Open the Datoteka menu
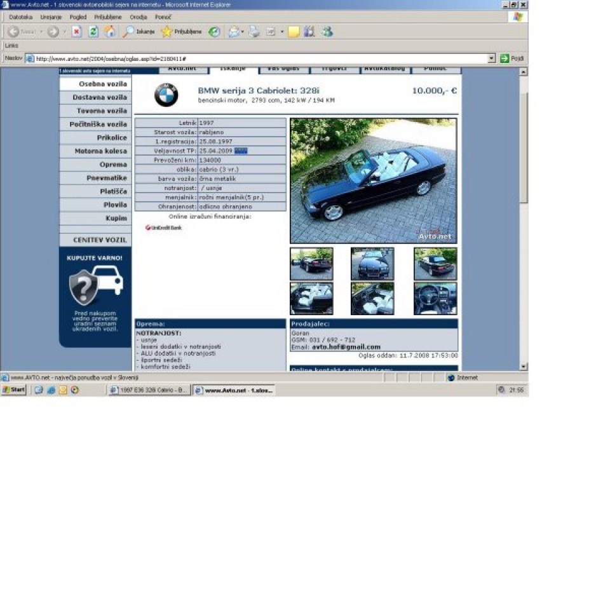This screenshot has height=610, width=610. (20, 17)
